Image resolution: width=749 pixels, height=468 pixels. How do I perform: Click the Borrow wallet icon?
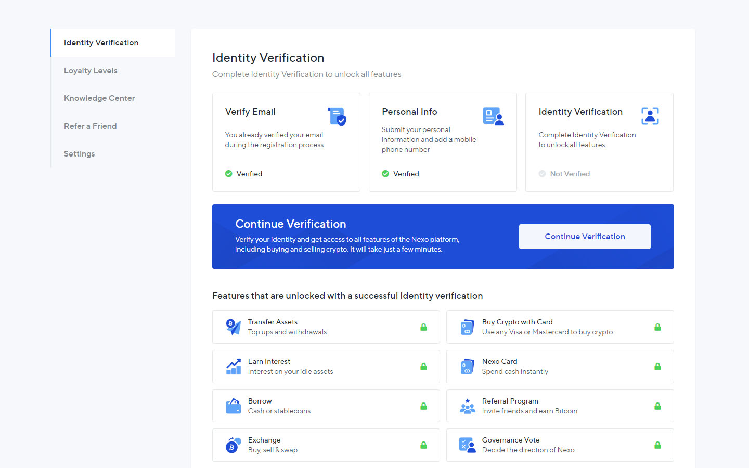pyautogui.click(x=234, y=406)
